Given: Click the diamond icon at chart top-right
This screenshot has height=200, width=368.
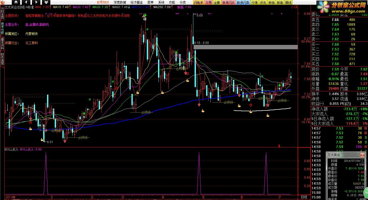Looking at the screenshot, I should (293, 7).
